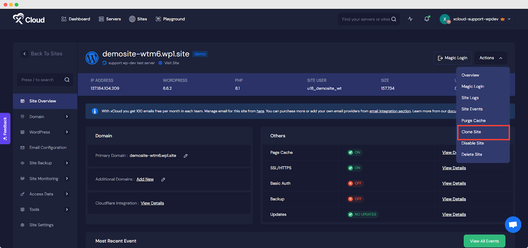Open SSL/HTTPS View Details link
This screenshot has height=248, width=528.
(x=454, y=168)
